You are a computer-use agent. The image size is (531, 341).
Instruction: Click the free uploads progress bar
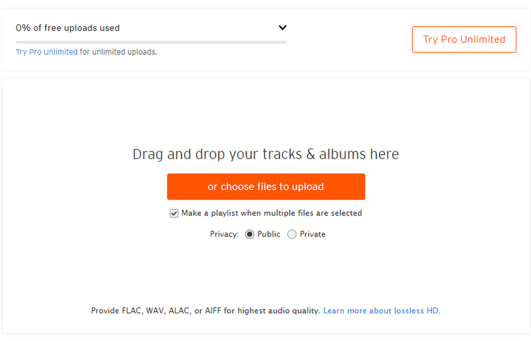[x=151, y=42]
